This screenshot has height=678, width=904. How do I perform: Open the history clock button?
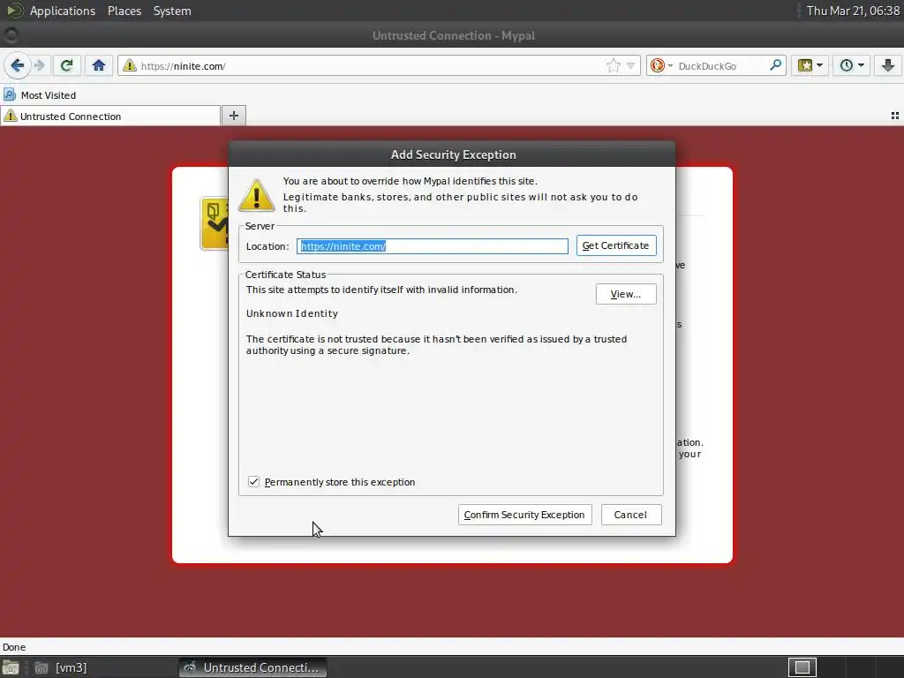[x=847, y=65]
